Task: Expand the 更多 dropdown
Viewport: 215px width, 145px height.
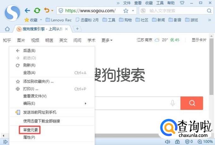Action: (x=107, y=40)
